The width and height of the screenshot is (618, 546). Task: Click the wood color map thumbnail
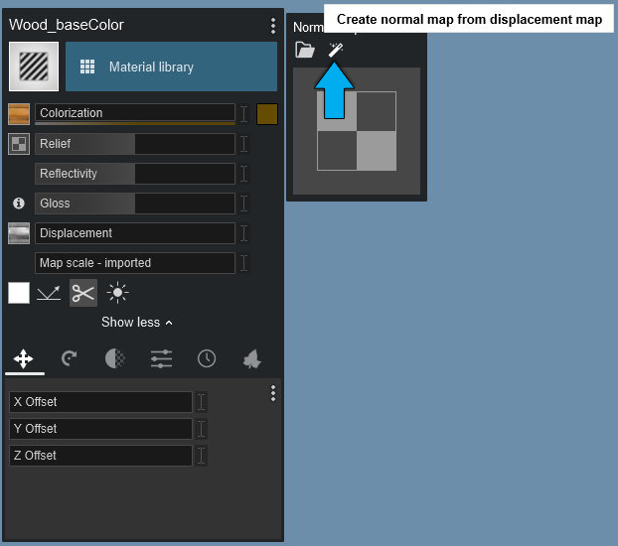tap(19, 114)
